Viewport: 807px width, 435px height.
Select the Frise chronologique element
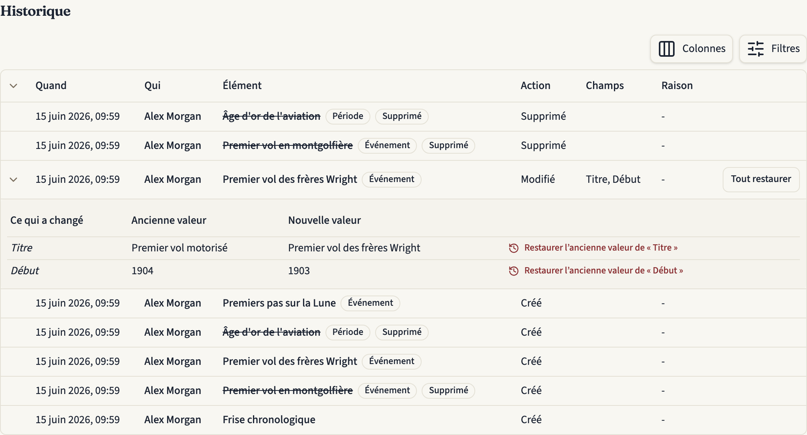point(269,420)
